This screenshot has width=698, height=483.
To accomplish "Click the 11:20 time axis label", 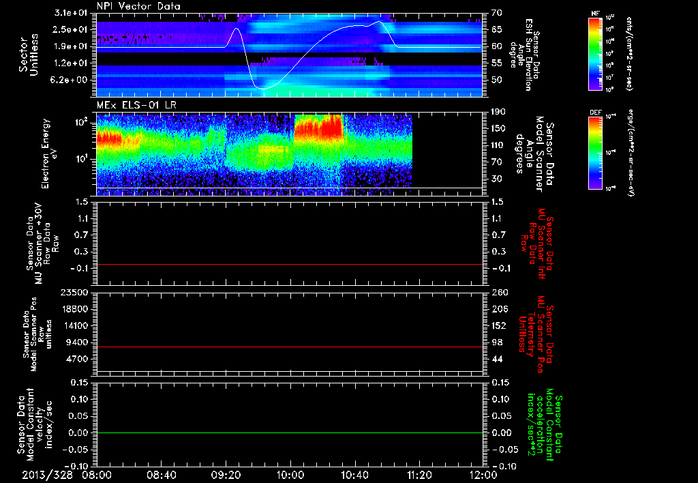I will [419, 475].
